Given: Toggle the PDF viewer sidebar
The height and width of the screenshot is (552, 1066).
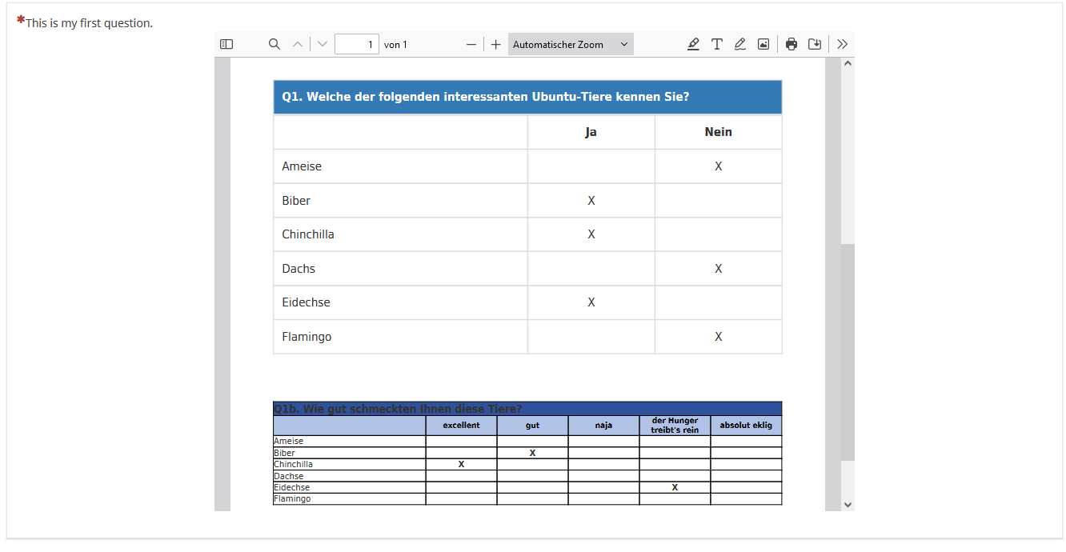Looking at the screenshot, I should tap(226, 45).
